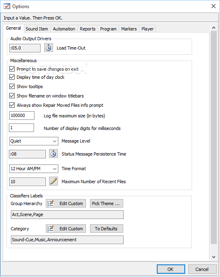This screenshot has height=277, width=220.
Task: Click the Options window app icon in titlebar
Action: coord(7,6)
